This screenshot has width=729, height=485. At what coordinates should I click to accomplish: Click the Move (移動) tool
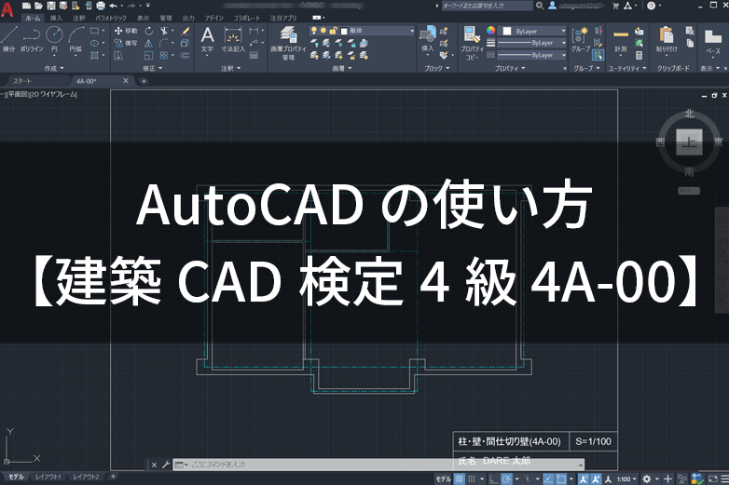click(x=126, y=31)
